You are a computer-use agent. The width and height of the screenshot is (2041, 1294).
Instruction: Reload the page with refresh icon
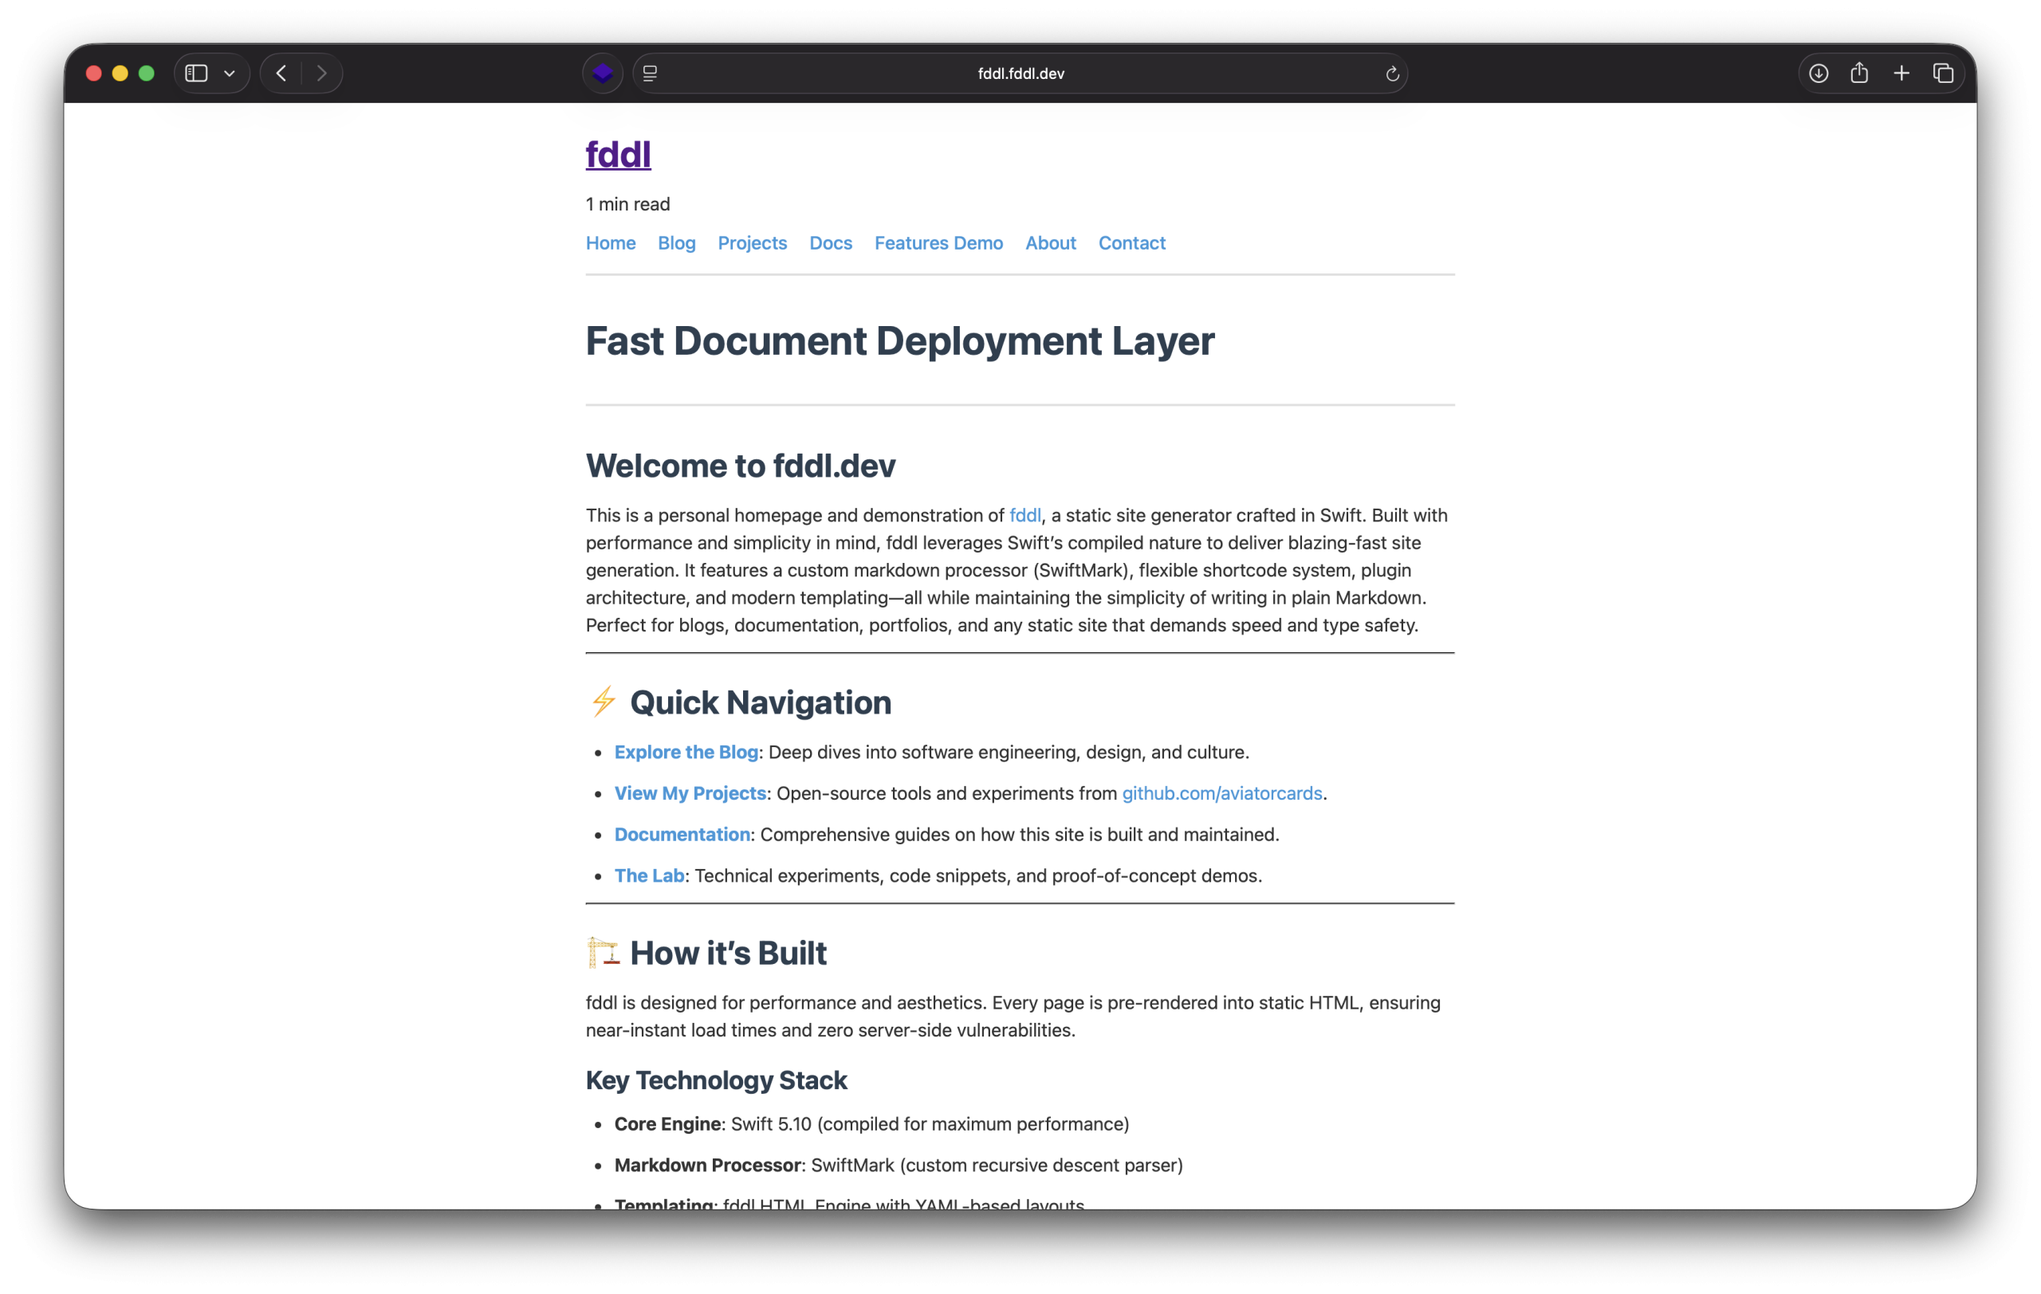(x=1392, y=75)
